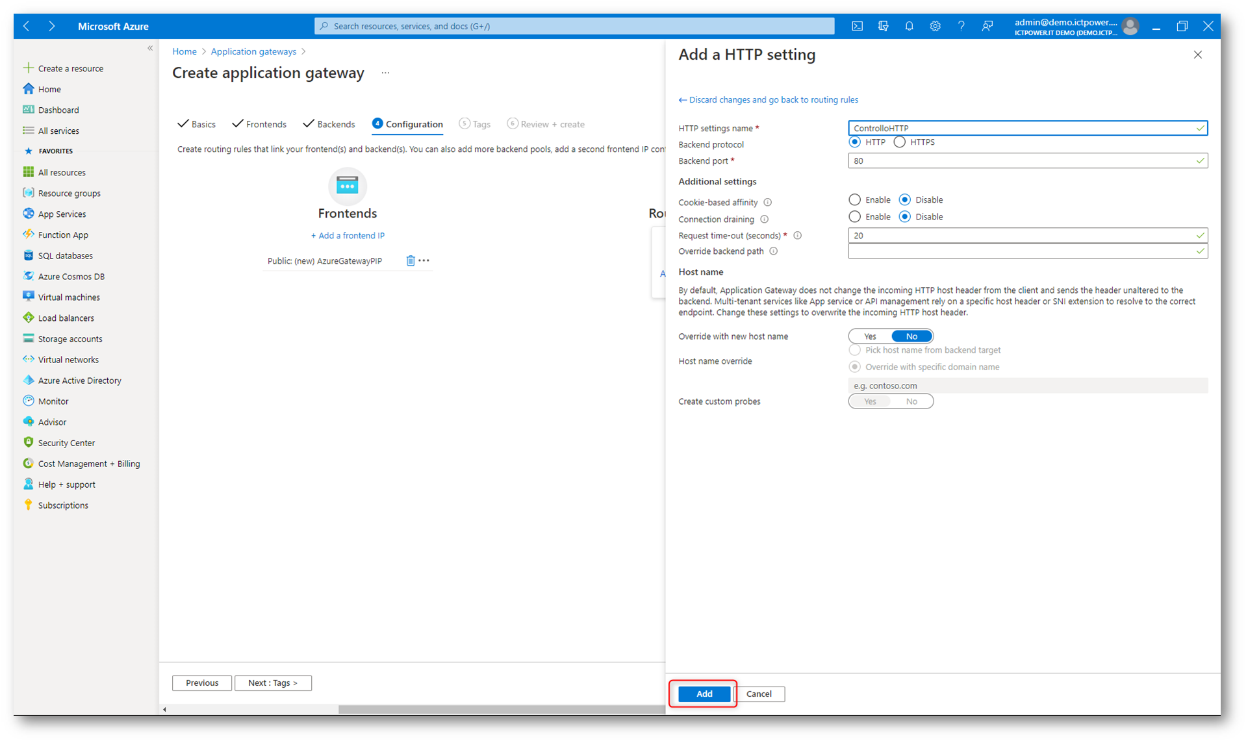Viewport: 1248px width, 743px height.
Task: Show info for Request time-out
Action: [x=798, y=235]
